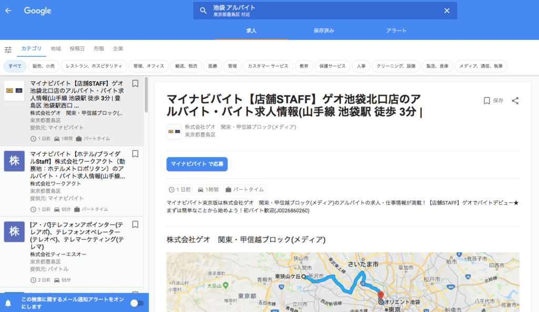
Task: Choose the メディア、通信、執筆 chip
Action: tap(481, 66)
